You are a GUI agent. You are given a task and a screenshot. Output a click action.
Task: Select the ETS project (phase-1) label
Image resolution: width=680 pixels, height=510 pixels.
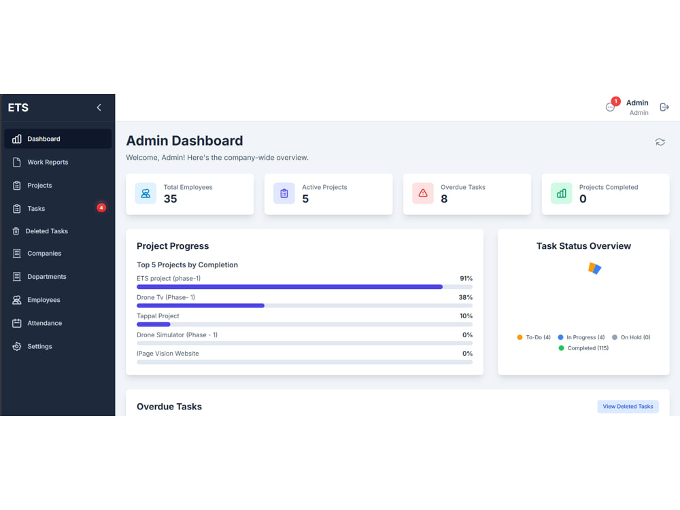169,278
